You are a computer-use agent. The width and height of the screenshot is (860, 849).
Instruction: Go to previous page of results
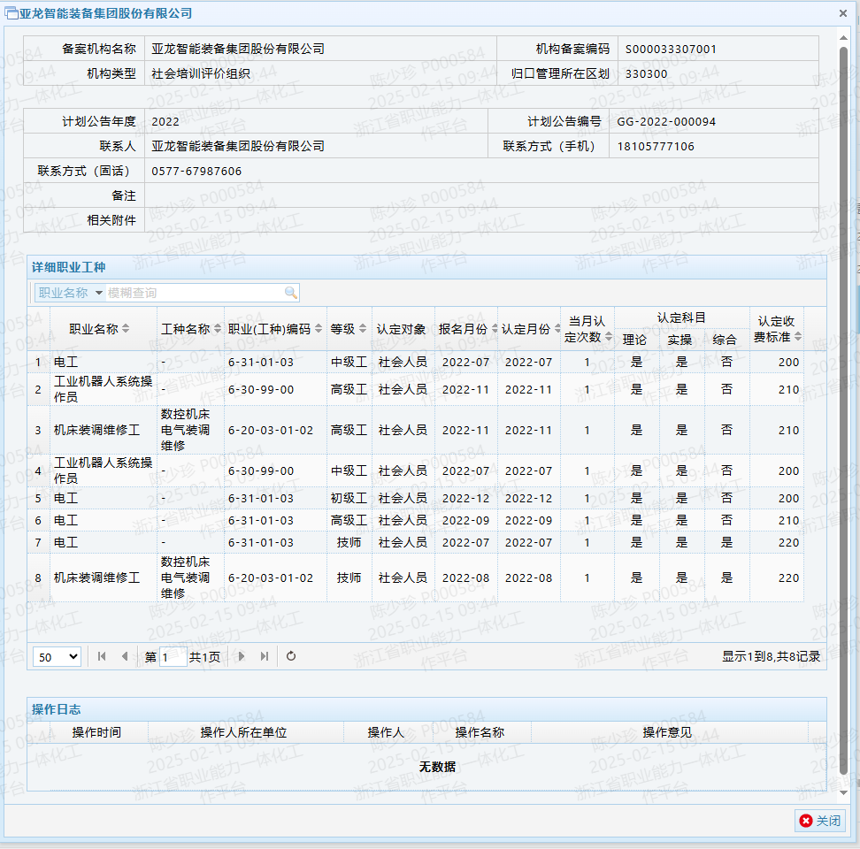coord(125,656)
